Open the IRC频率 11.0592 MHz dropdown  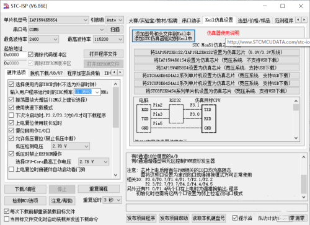pyautogui.click(x=97, y=92)
